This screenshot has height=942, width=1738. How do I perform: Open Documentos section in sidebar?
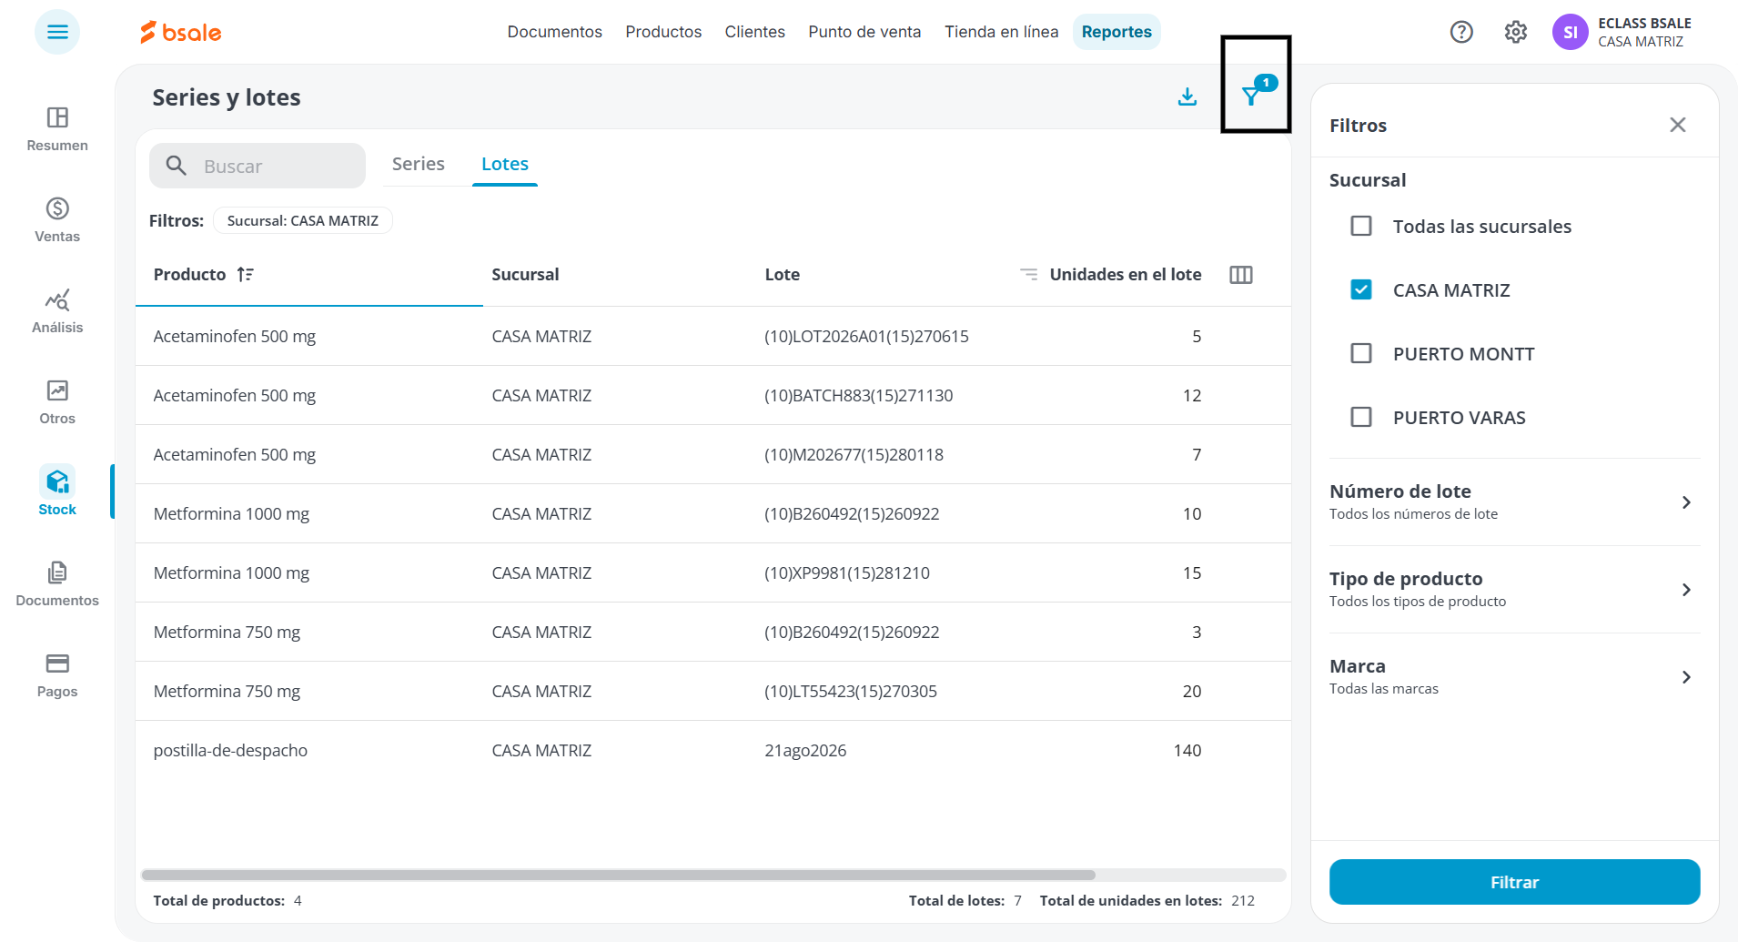point(57,584)
